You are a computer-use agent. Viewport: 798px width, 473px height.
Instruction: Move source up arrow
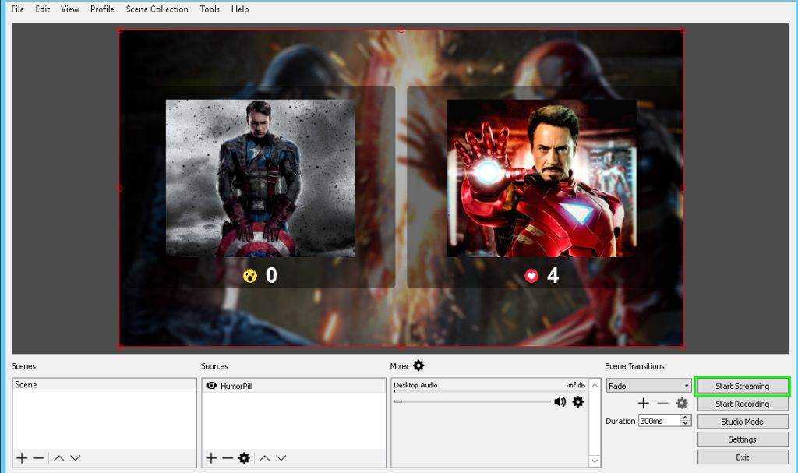[x=265, y=458]
